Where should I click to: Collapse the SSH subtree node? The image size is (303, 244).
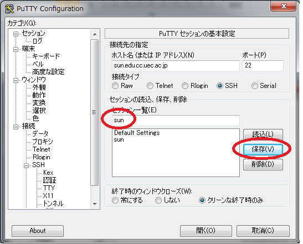coord(26,165)
